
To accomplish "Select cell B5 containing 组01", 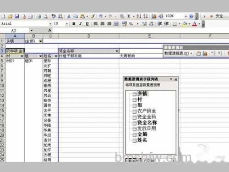I will pos(33,61).
